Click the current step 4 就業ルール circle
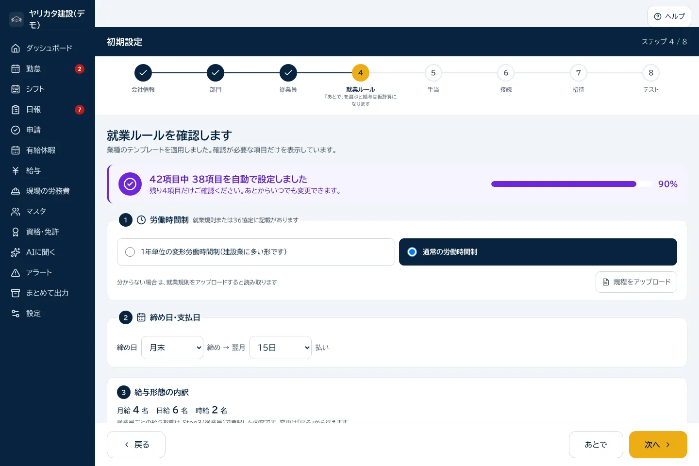This screenshot has height=466, width=699. tap(361, 73)
